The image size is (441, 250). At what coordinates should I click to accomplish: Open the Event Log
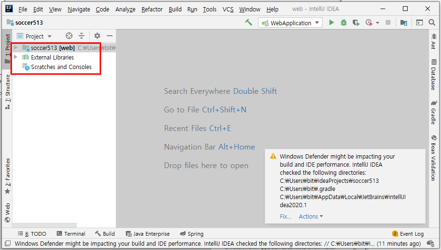click(x=408, y=234)
